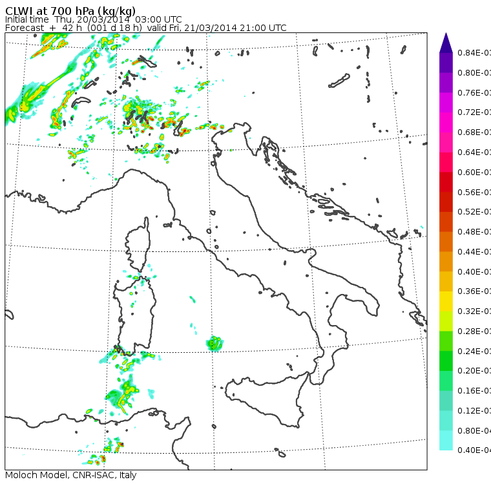Click the 0.40E-04 legend label
Screen dimensions: 491x484
pos(474,450)
